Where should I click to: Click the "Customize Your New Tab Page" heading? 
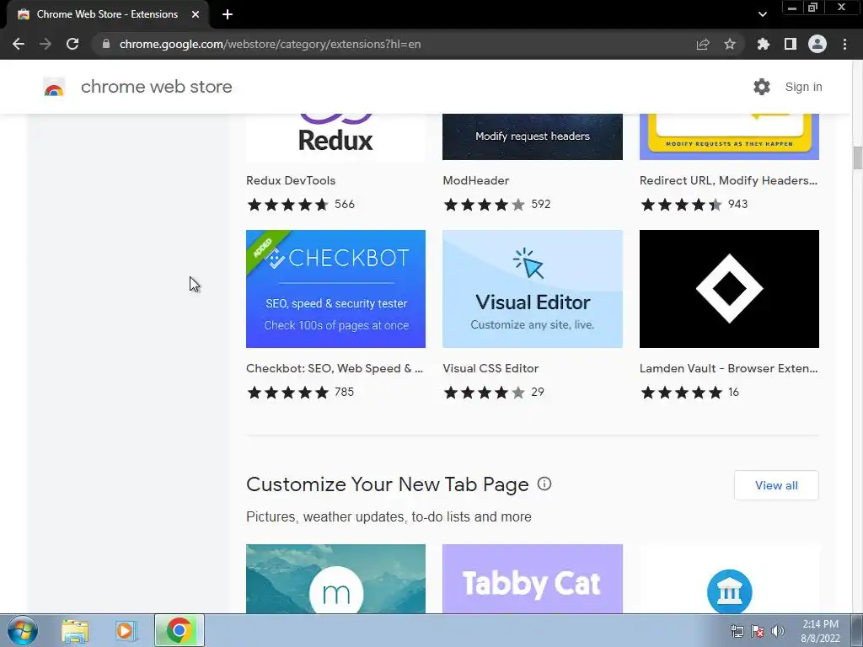[388, 484]
